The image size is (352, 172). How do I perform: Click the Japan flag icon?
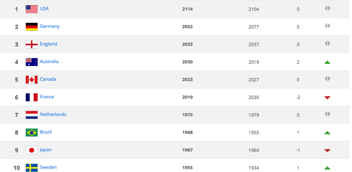click(x=32, y=150)
